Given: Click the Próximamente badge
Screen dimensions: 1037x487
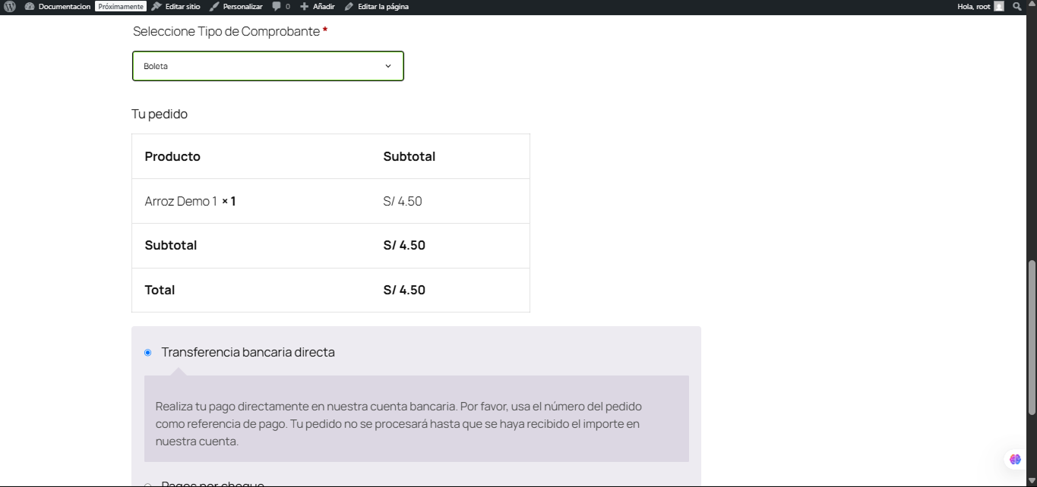Looking at the screenshot, I should [x=121, y=6].
